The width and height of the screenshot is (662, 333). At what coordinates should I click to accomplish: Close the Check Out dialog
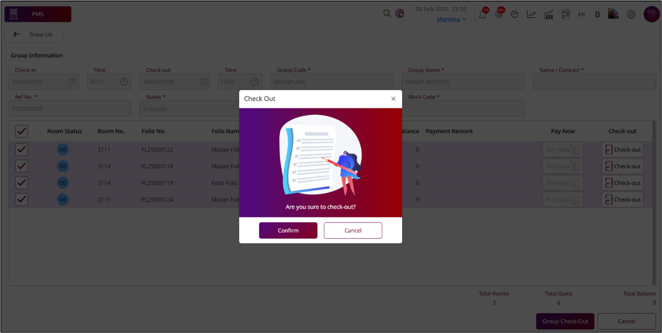pyautogui.click(x=393, y=99)
